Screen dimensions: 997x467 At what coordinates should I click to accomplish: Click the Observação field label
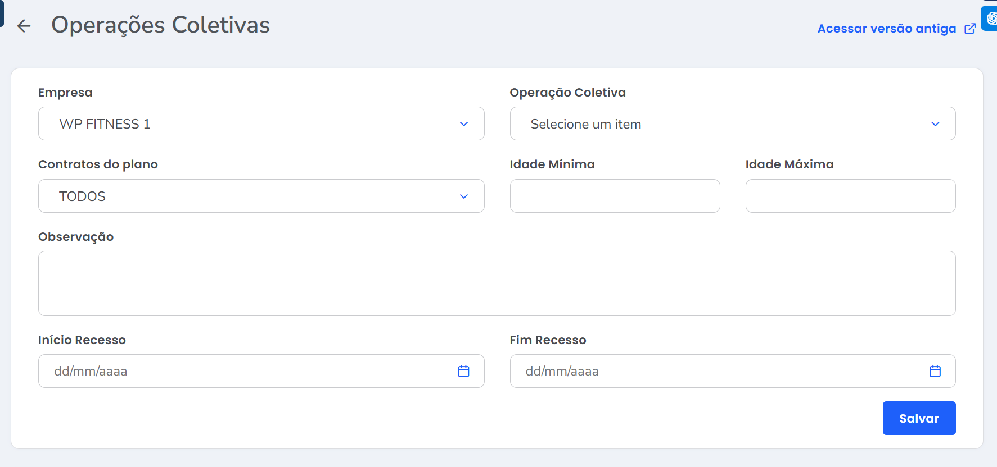click(x=76, y=237)
